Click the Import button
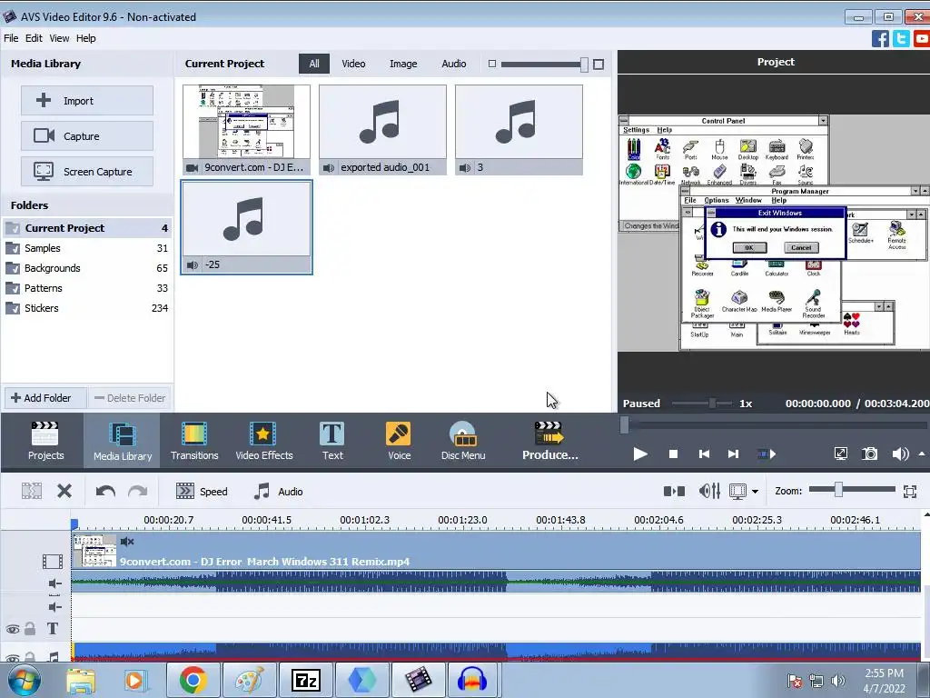This screenshot has width=930, height=698. tap(87, 100)
